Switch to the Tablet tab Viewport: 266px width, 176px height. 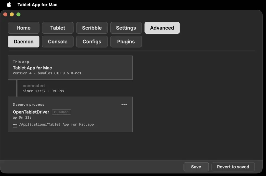tap(58, 28)
